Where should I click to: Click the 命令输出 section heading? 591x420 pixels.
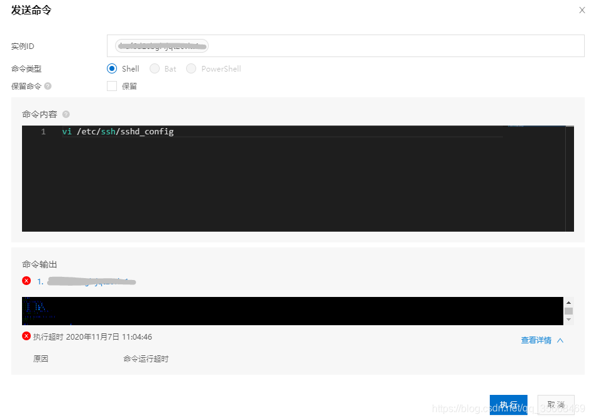(40, 264)
